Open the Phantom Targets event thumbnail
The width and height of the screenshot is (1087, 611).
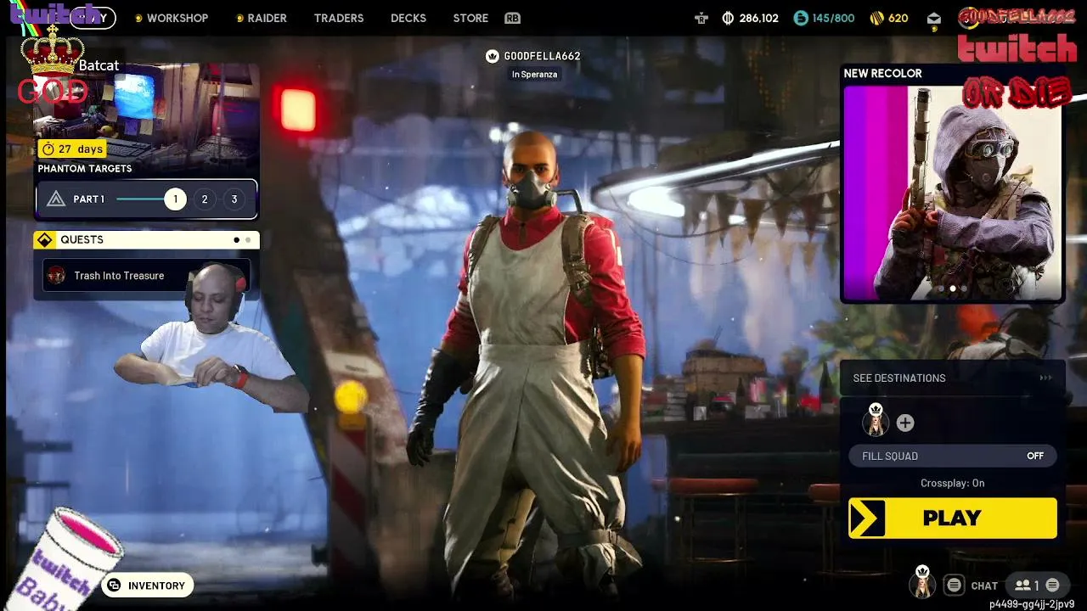[x=146, y=119]
